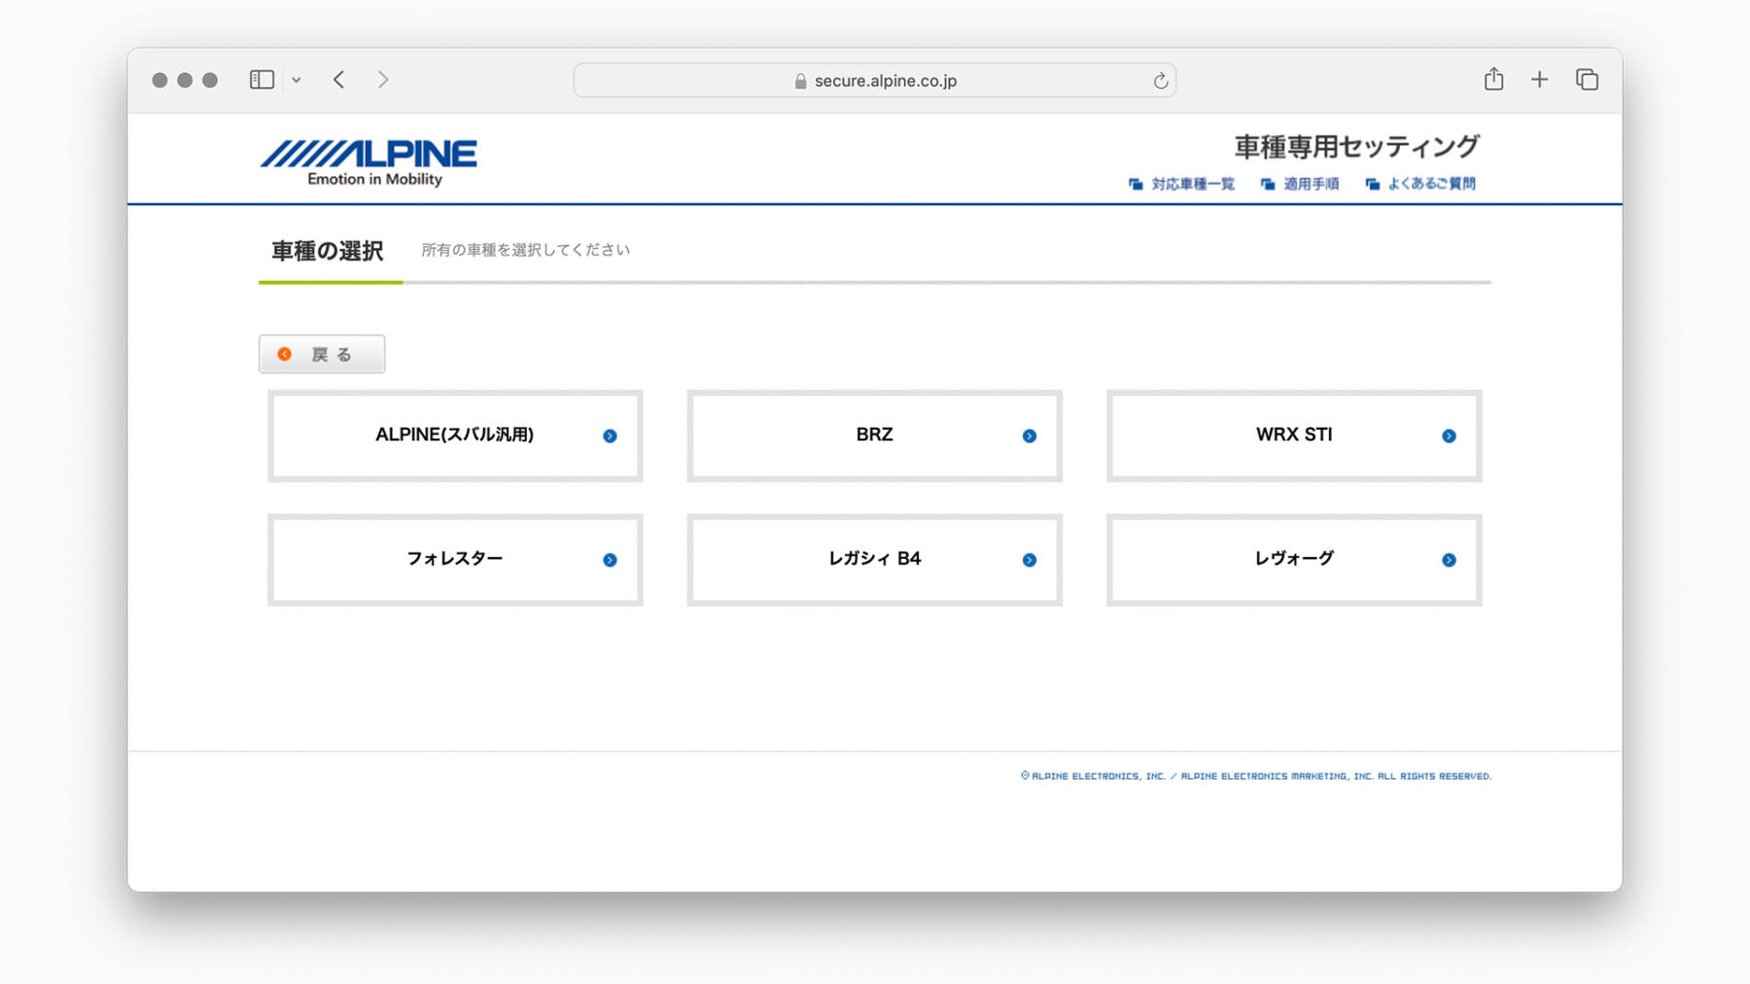Toggle the Safari sidebar icon

pyautogui.click(x=262, y=79)
